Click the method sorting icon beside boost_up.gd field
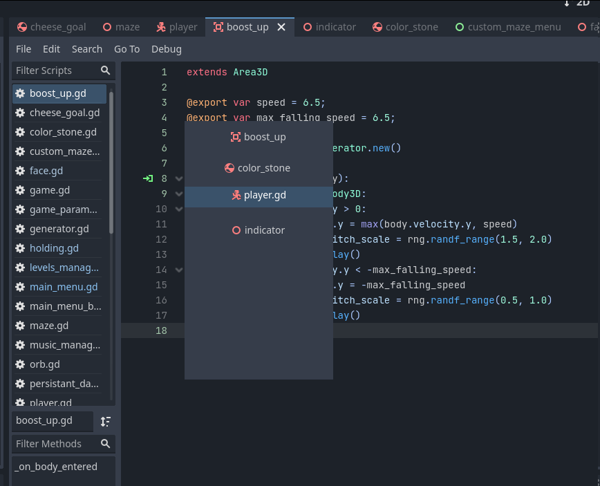The image size is (600, 486). point(105,420)
